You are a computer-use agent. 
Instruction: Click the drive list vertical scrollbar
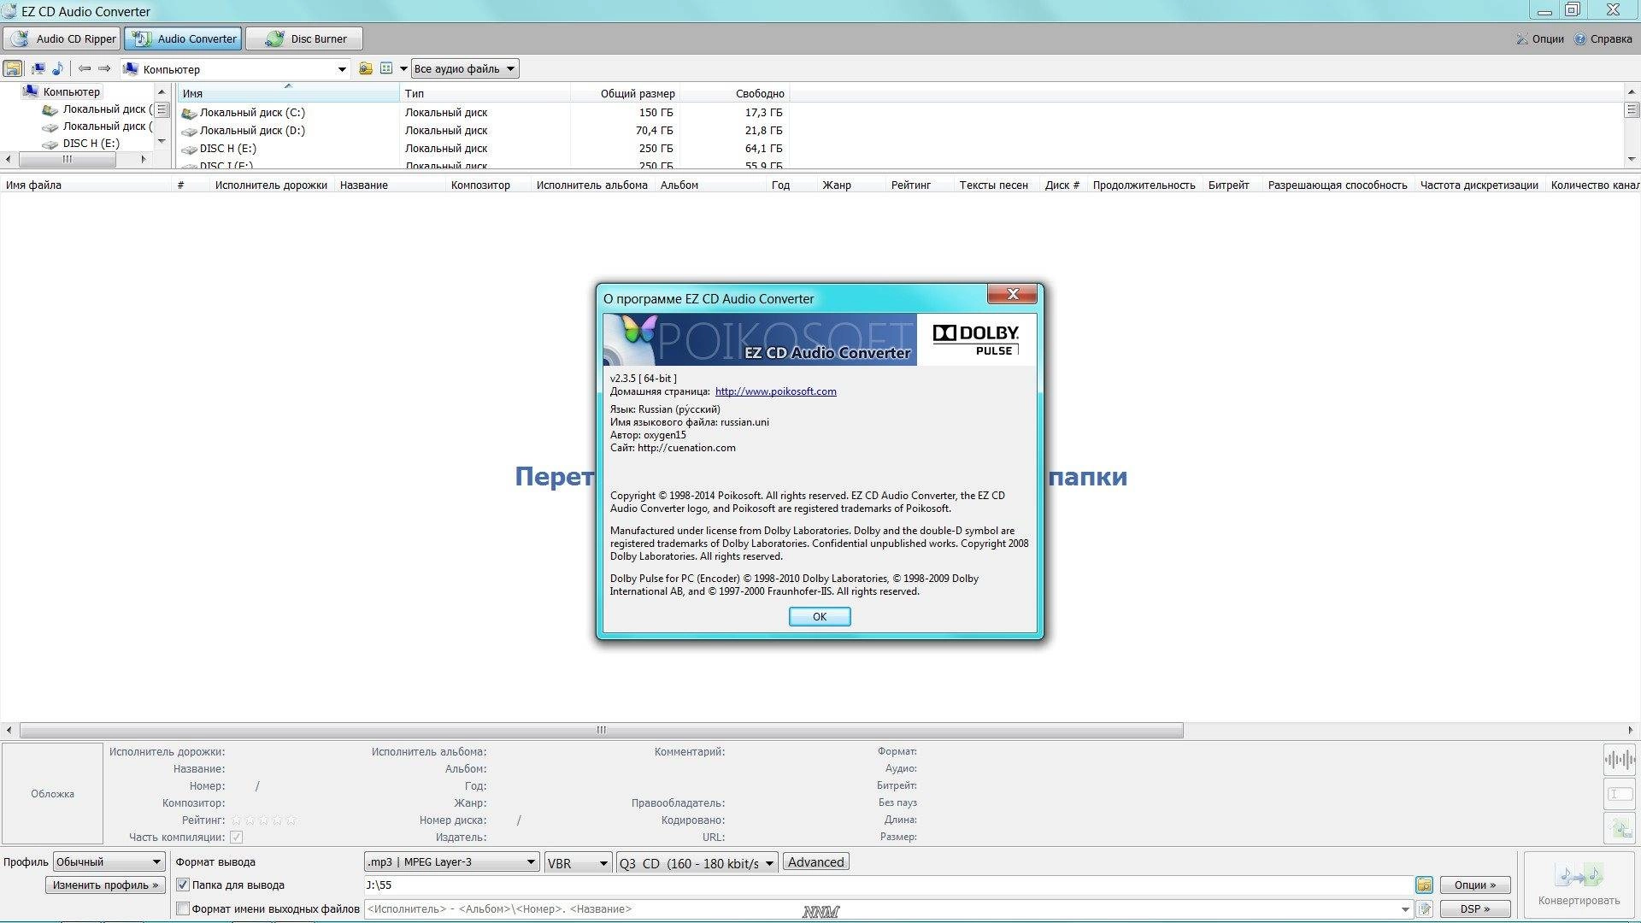pyautogui.click(x=1632, y=125)
